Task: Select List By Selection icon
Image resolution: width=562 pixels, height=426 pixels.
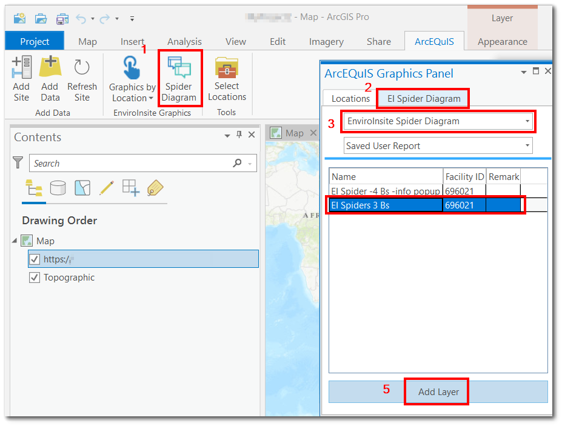Action: pos(82,188)
